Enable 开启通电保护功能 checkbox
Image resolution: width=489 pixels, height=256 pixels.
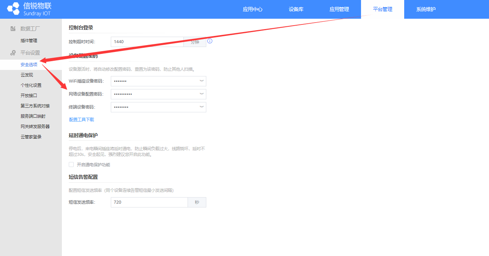pos(71,165)
